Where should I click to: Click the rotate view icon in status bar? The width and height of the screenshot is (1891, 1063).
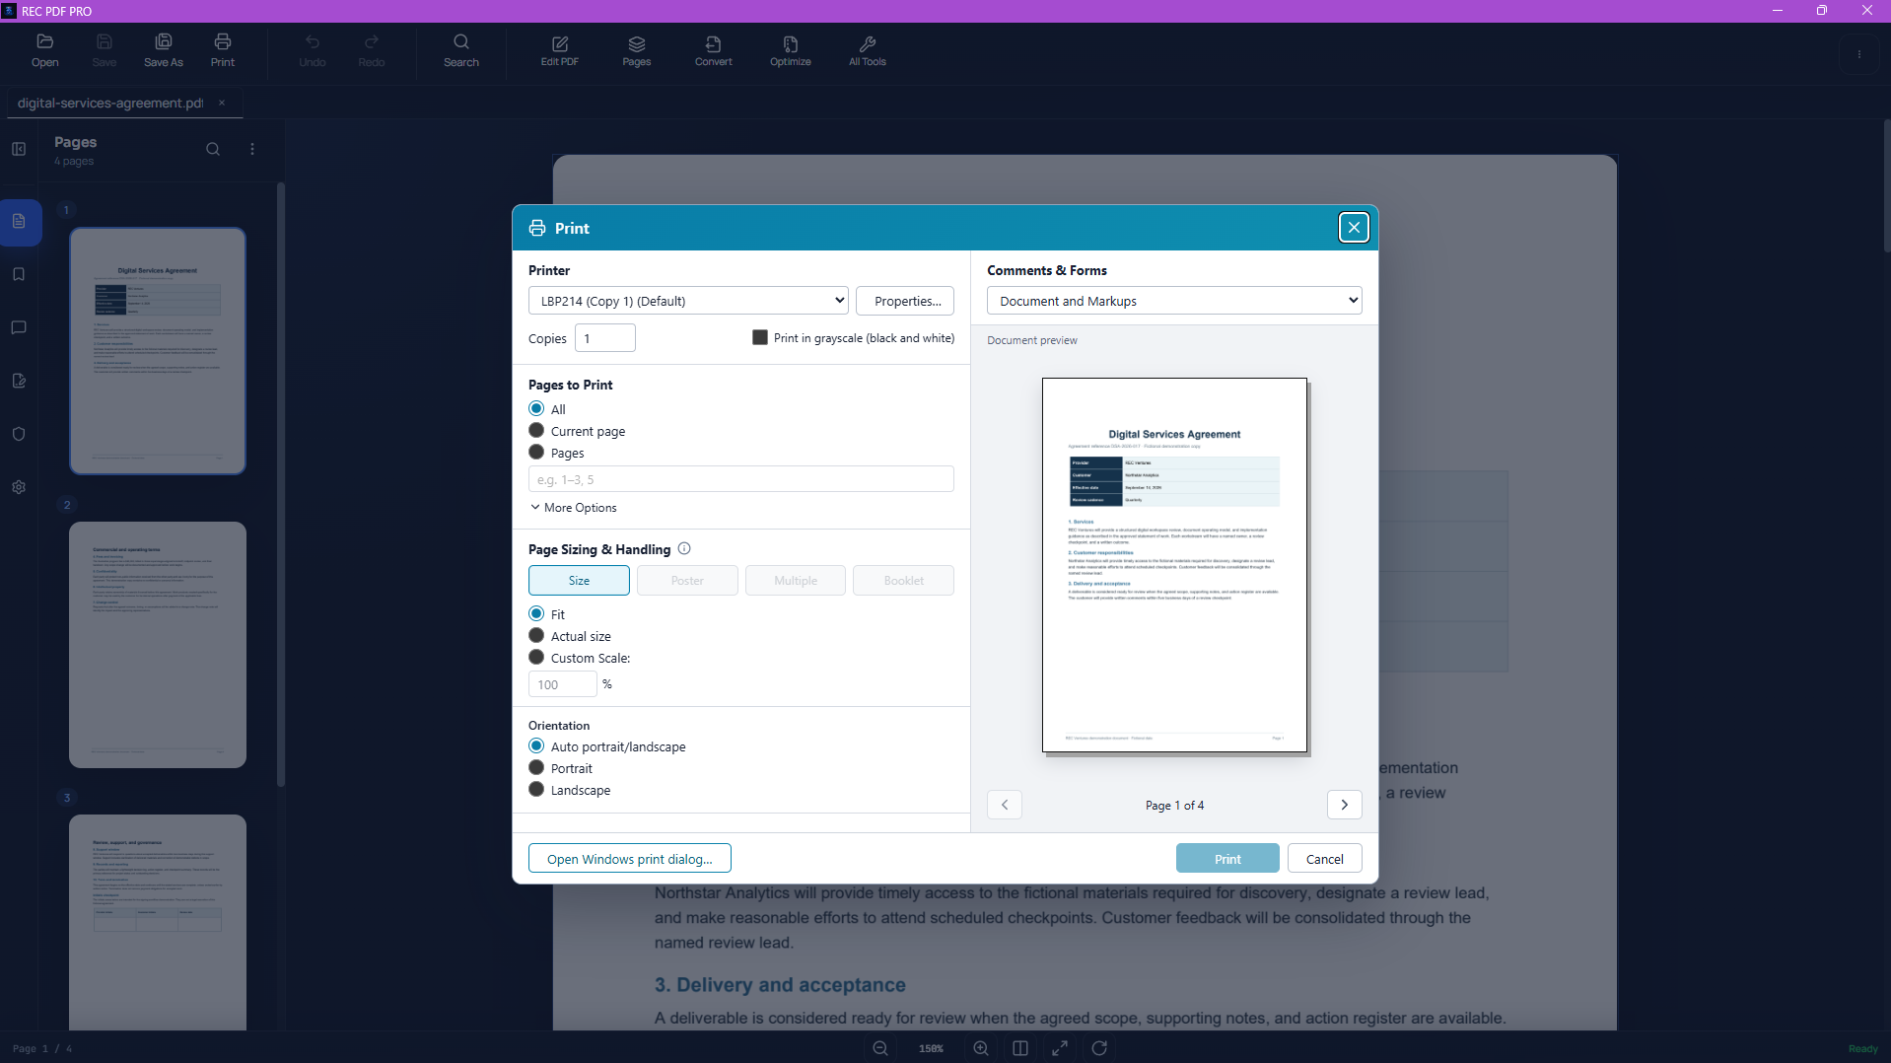click(x=1099, y=1048)
